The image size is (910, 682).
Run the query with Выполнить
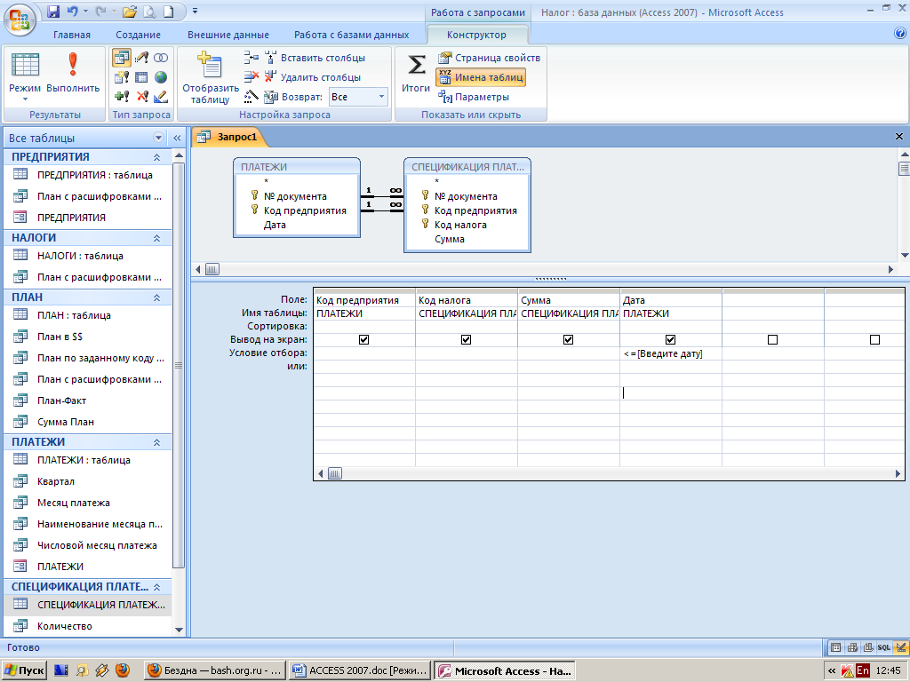pos(73,74)
